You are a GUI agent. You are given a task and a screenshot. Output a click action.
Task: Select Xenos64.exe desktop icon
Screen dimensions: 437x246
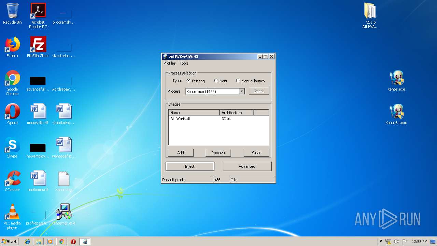tap(396, 114)
